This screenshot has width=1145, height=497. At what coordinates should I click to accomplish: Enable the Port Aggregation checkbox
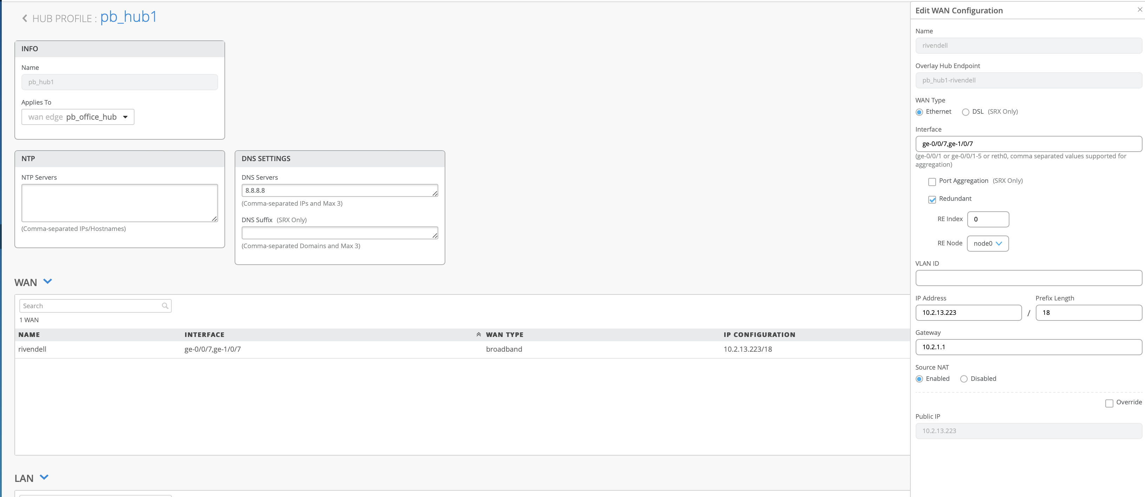point(932,182)
